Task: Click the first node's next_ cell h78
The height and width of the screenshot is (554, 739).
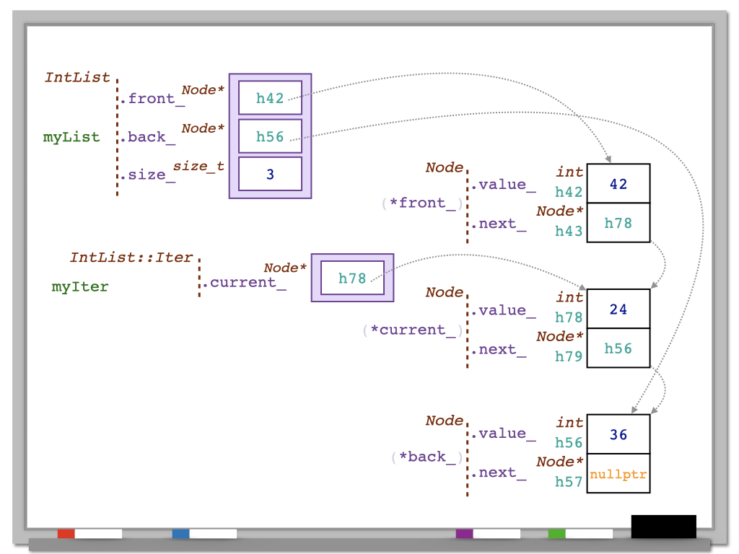Action: coord(618,223)
